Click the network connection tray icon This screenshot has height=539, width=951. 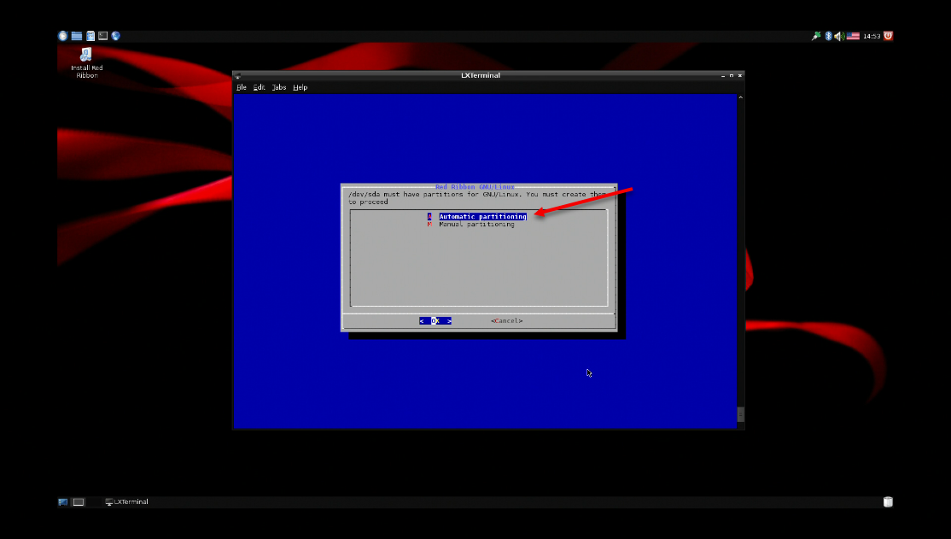[816, 36]
